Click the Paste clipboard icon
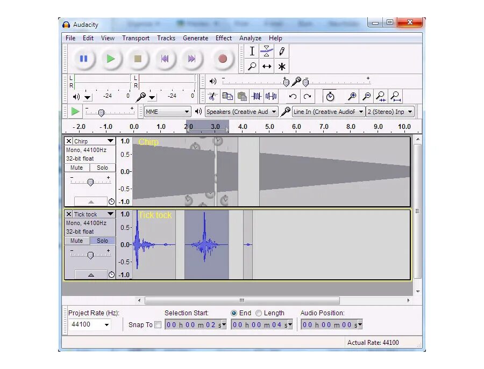This screenshot has height=369, width=484. click(x=242, y=97)
